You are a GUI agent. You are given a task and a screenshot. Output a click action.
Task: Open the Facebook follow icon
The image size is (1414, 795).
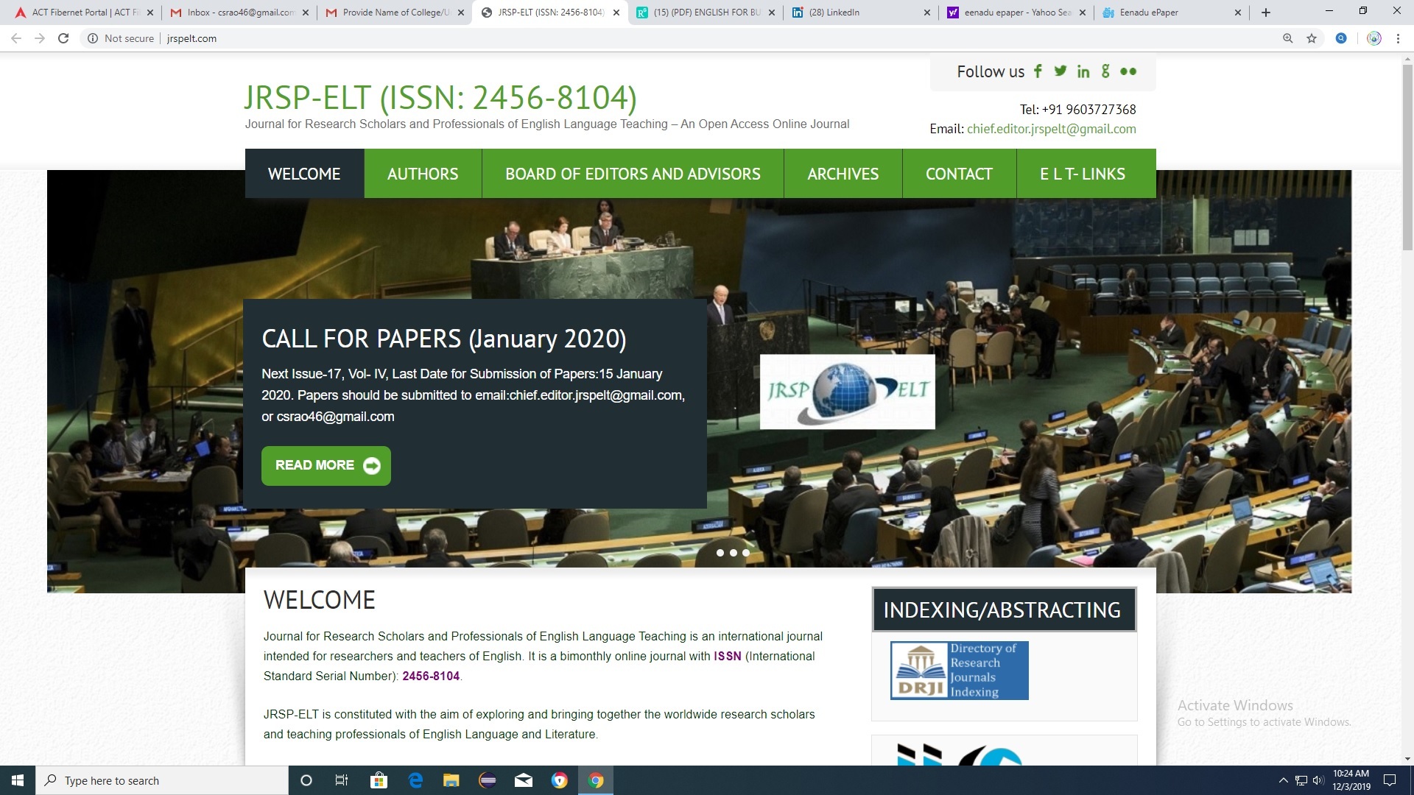(1038, 71)
